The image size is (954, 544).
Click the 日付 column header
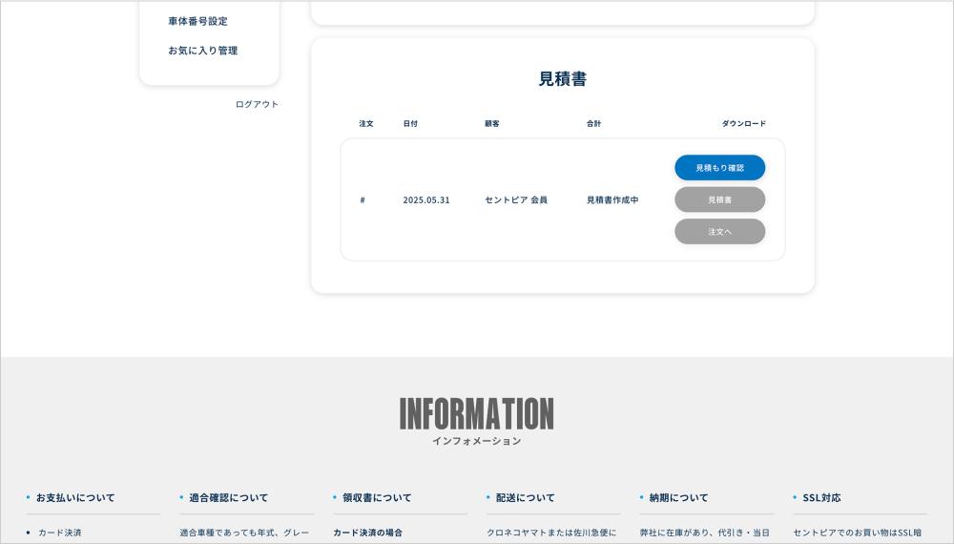point(410,124)
